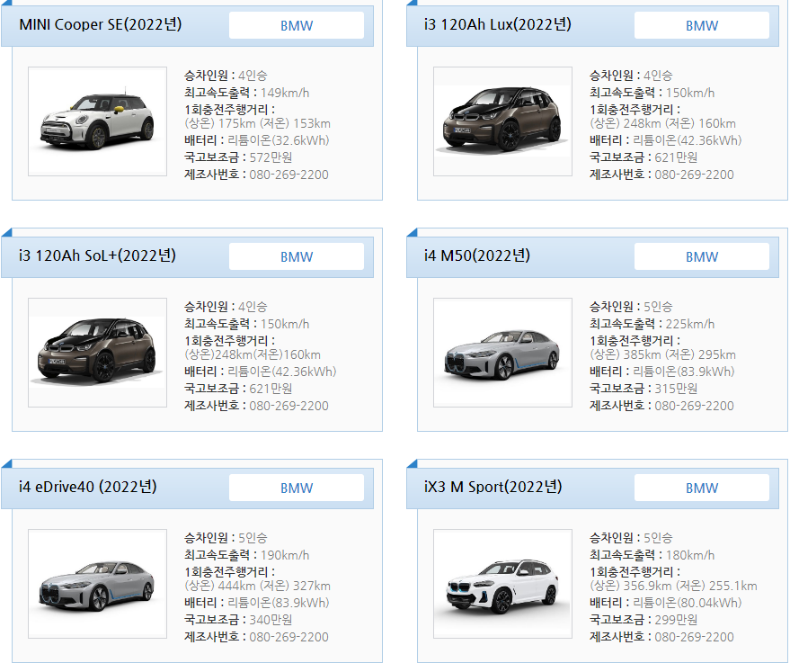Image resolution: width=790 pixels, height=663 pixels.
Task: Click '리튬이온(42.36kWh)' on i3 120Ah Lux card
Action: tap(688, 140)
